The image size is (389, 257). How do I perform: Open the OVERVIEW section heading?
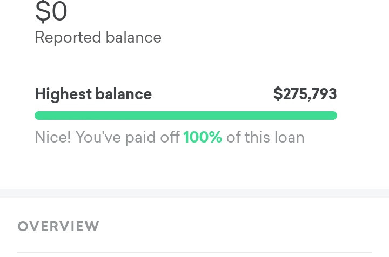pos(58,226)
